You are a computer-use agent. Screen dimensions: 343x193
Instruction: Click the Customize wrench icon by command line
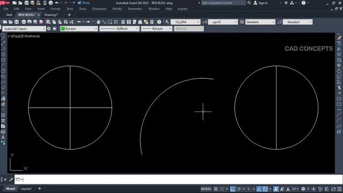[x=11, y=180]
